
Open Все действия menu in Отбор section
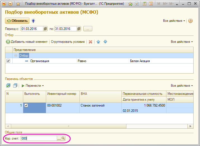click(x=182, y=42)
